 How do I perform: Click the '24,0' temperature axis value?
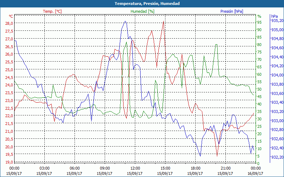pos(9,85)
